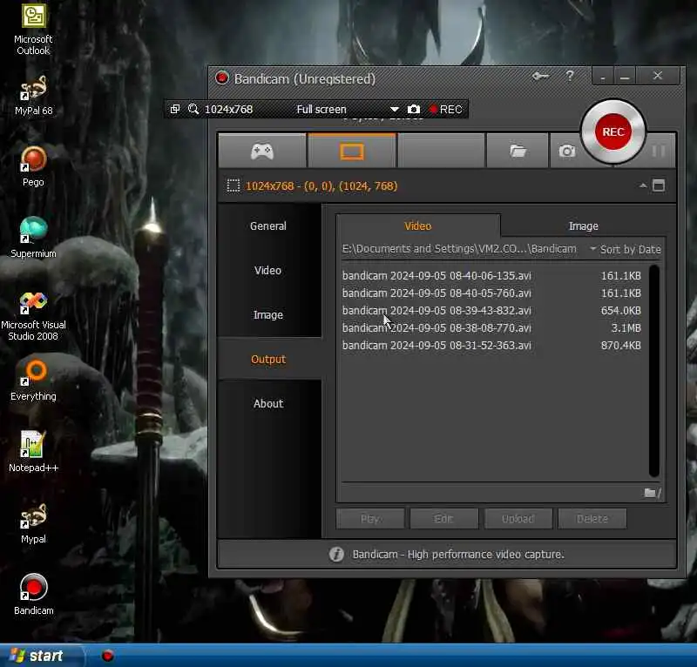This screenshot has height=667, width=697.
Task: Open MyPal 68 desktop shortcut
Action: pyautogui.click(x=33, y=95)
